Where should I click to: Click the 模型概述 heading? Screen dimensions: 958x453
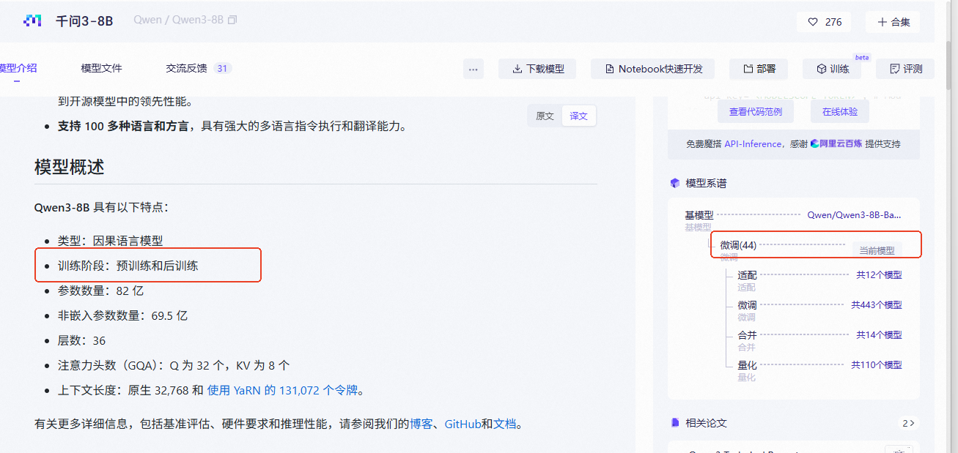tap(70, 167)
